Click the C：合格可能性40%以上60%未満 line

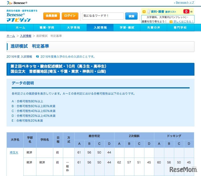click(34, 111)
